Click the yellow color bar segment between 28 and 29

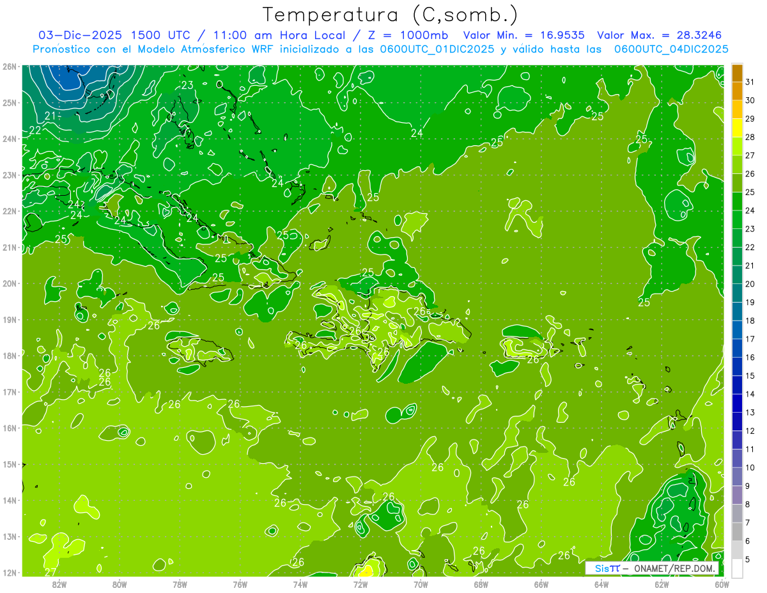pos(737,128)
